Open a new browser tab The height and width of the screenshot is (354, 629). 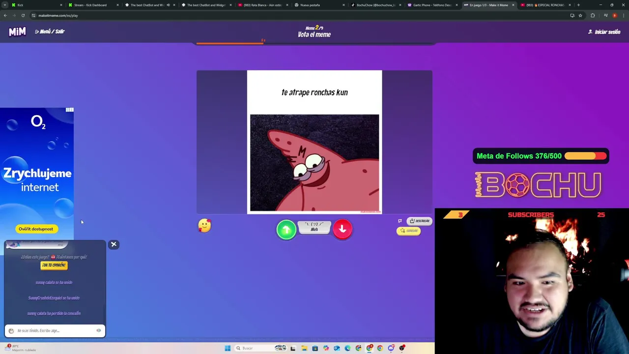pos(578,5)
